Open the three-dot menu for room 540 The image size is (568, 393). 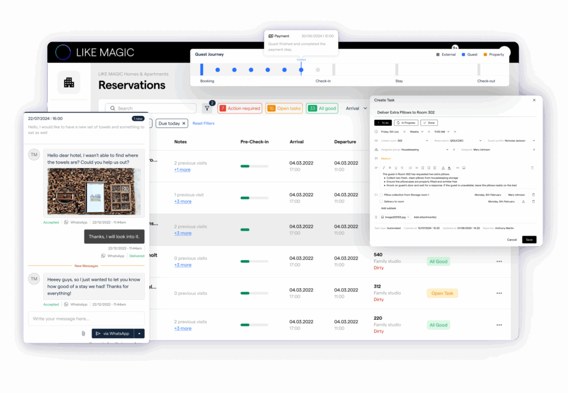click(x=499, y=261)
